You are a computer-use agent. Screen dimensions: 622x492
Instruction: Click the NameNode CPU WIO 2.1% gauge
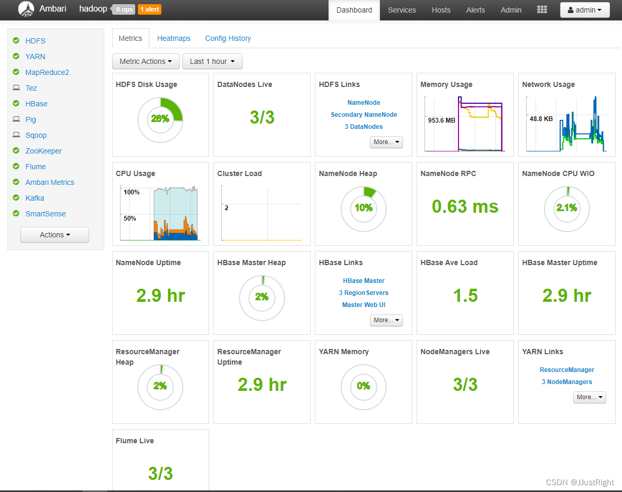pyautogui.click(x=567, y=209)
